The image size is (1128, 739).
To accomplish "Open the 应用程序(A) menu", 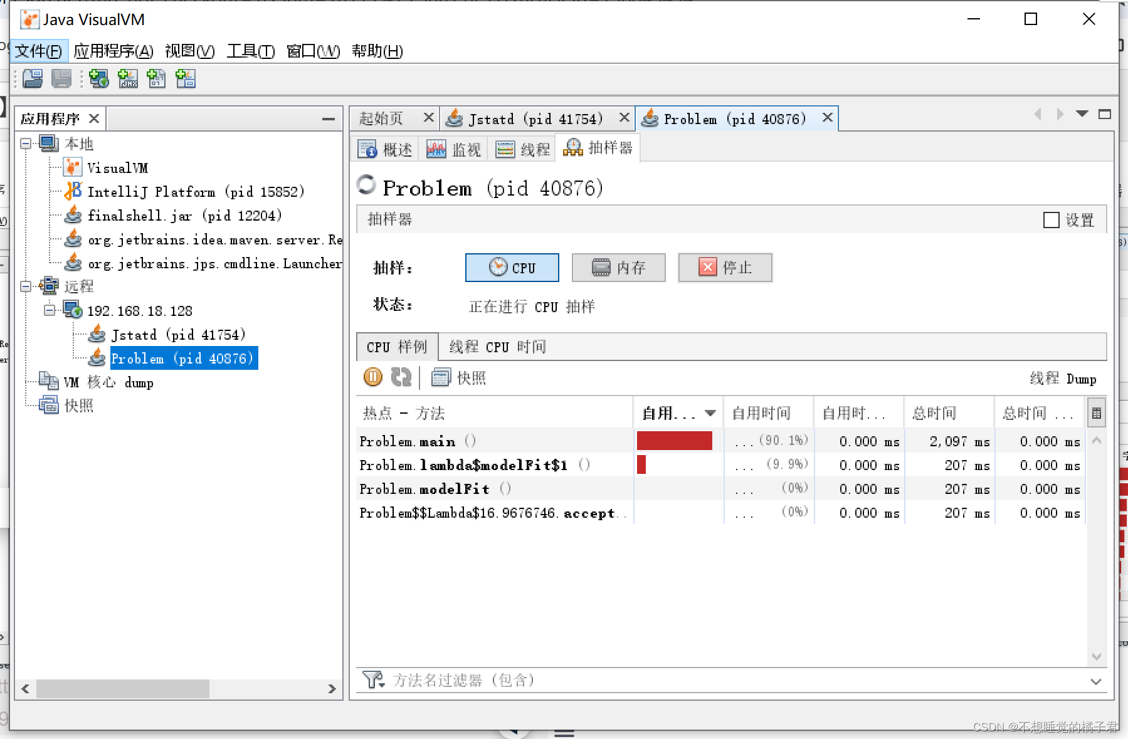I will [x=113, y=51].
